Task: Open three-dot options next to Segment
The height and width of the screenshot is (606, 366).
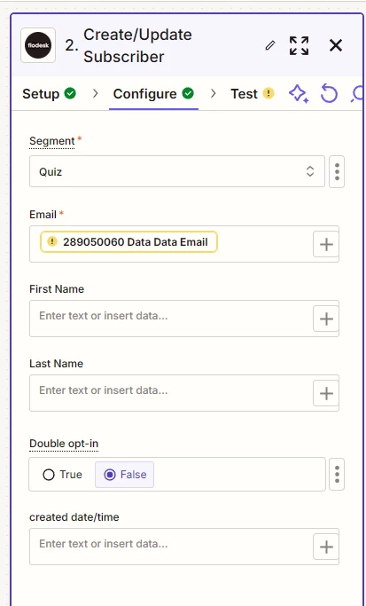Action: (337, 171)
